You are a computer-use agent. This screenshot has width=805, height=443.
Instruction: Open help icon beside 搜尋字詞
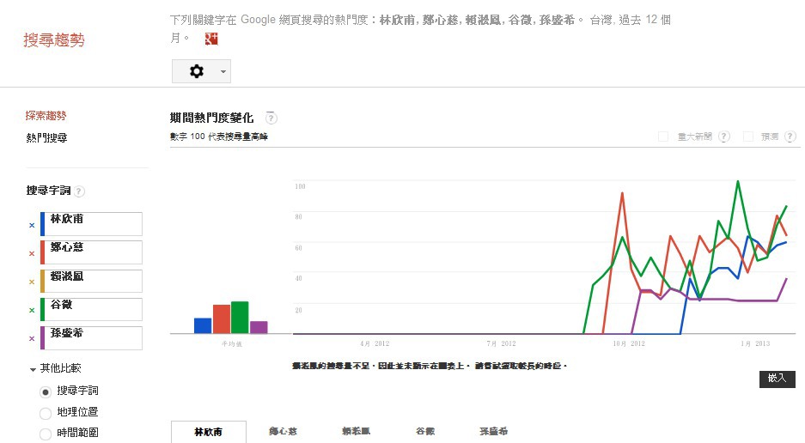[x=79, y=191]
